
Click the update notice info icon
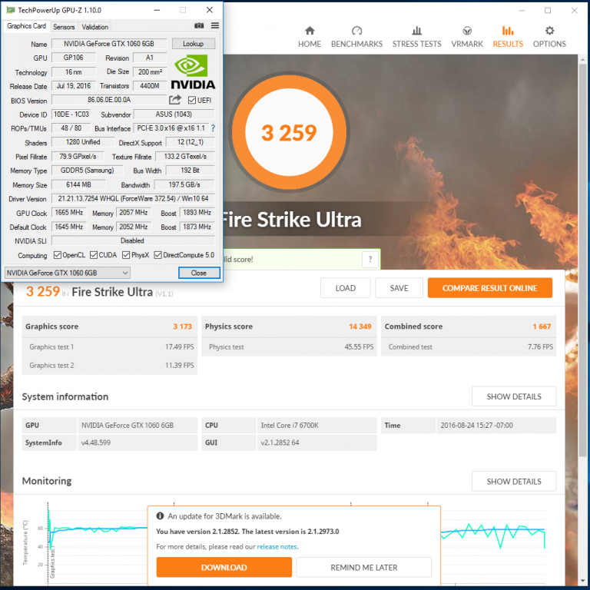point(160,516)
